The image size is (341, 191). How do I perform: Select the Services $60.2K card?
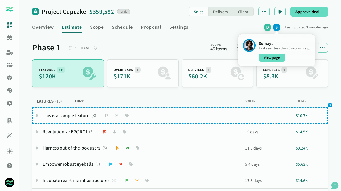[217, 73]
